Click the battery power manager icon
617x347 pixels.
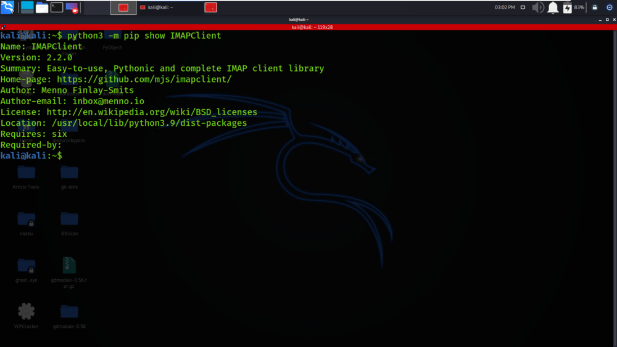point(567,7)
